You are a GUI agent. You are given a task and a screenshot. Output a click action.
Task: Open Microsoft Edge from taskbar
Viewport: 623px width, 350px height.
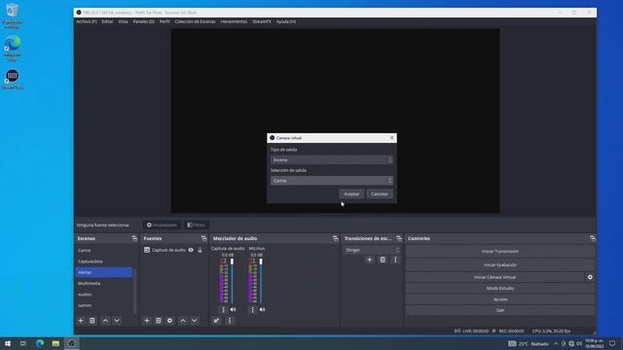40,343
